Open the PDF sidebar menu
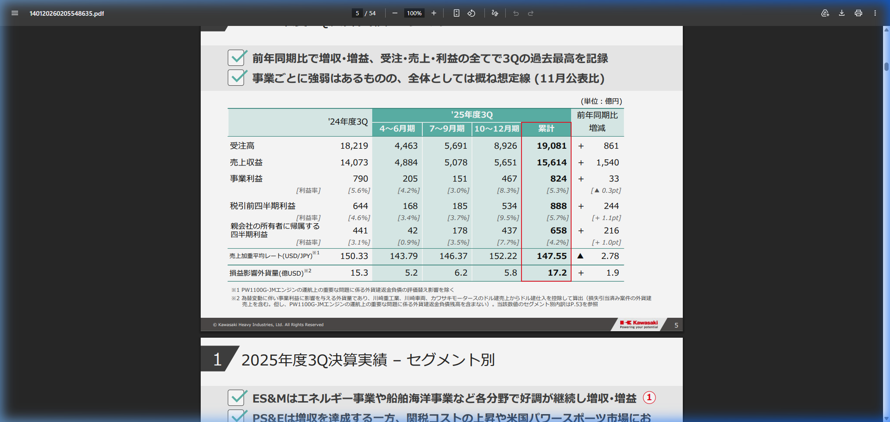 pyautogui.click(x=15, y=13)
